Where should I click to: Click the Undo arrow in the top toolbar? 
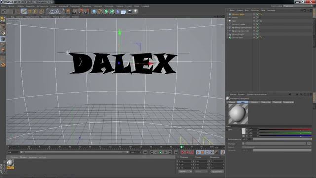[x=4, y=11]
